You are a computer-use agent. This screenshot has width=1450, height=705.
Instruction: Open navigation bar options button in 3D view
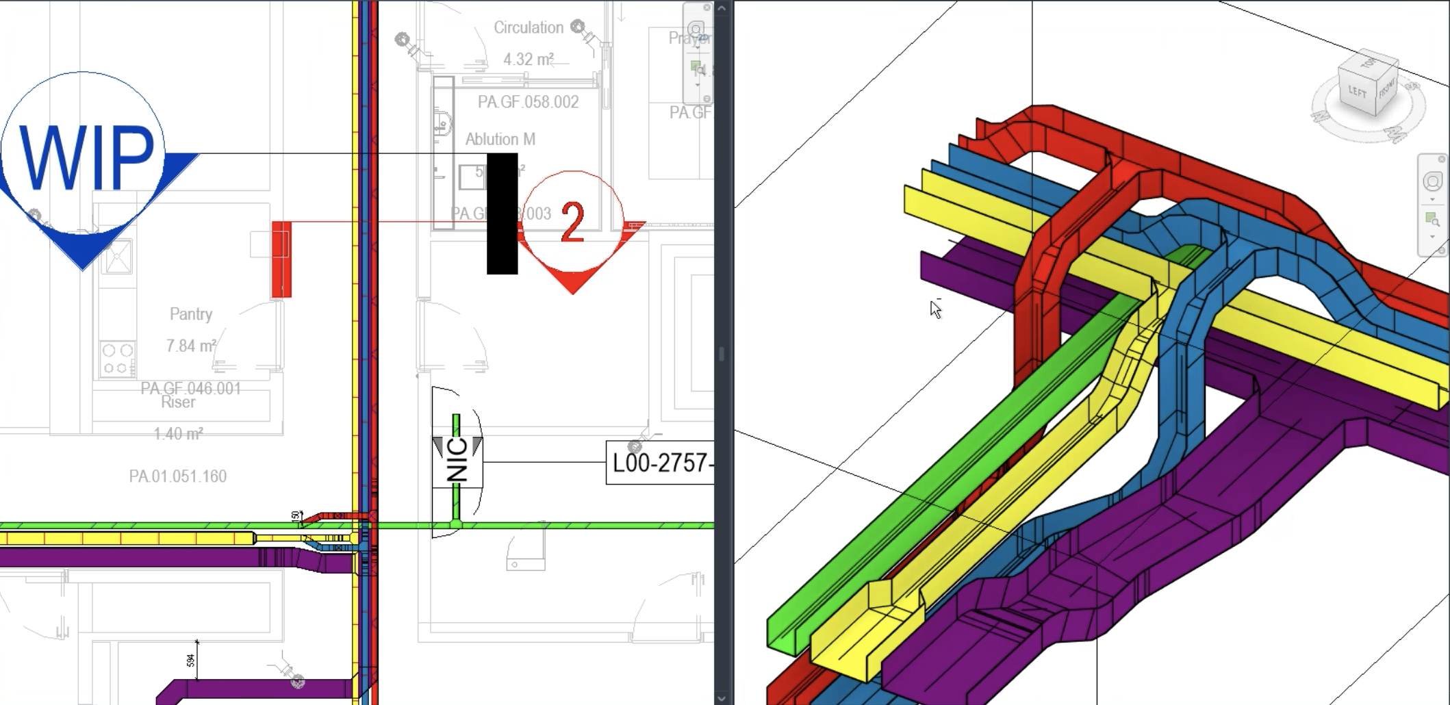coord(1441,251)
